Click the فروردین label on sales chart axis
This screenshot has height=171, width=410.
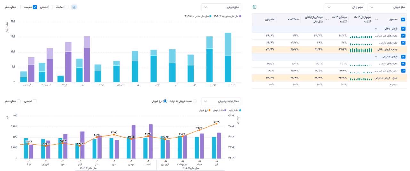[x=27, y=85]
